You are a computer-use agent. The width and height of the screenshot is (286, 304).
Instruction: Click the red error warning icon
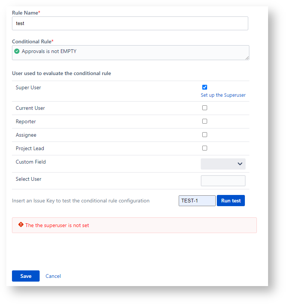pyautogui.click(x=21, y=225)
